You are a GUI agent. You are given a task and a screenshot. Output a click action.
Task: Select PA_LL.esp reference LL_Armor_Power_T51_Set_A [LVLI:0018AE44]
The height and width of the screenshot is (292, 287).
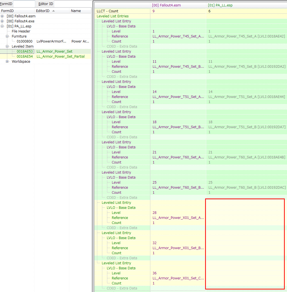[x=246, y=97]
